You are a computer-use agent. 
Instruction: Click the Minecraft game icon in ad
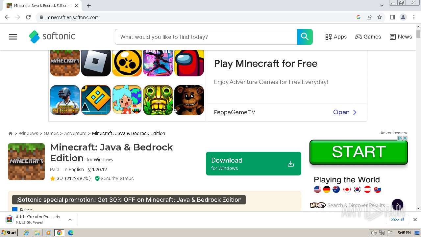pos(65,63)
